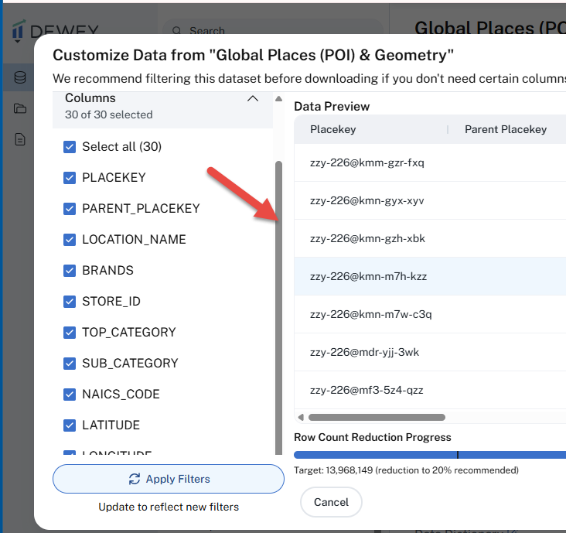
Task: Select row zzy-226@mf3-5z4-qzz
Action: (430, 391)
